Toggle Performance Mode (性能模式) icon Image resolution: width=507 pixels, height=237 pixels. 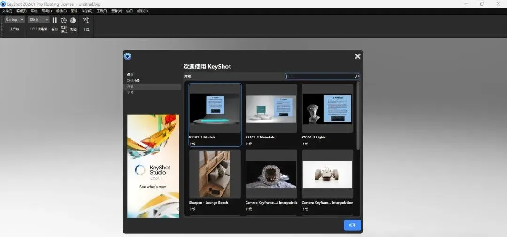[x=64, y=20]
